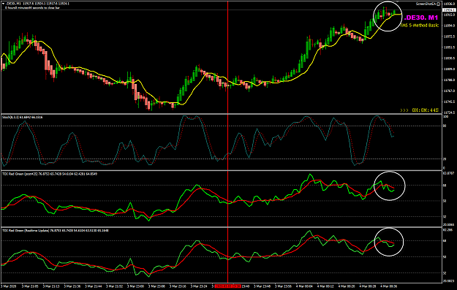Click the 3 Mar 23:56 time axis label
457x290 pixels.
[x=284, y=286]
